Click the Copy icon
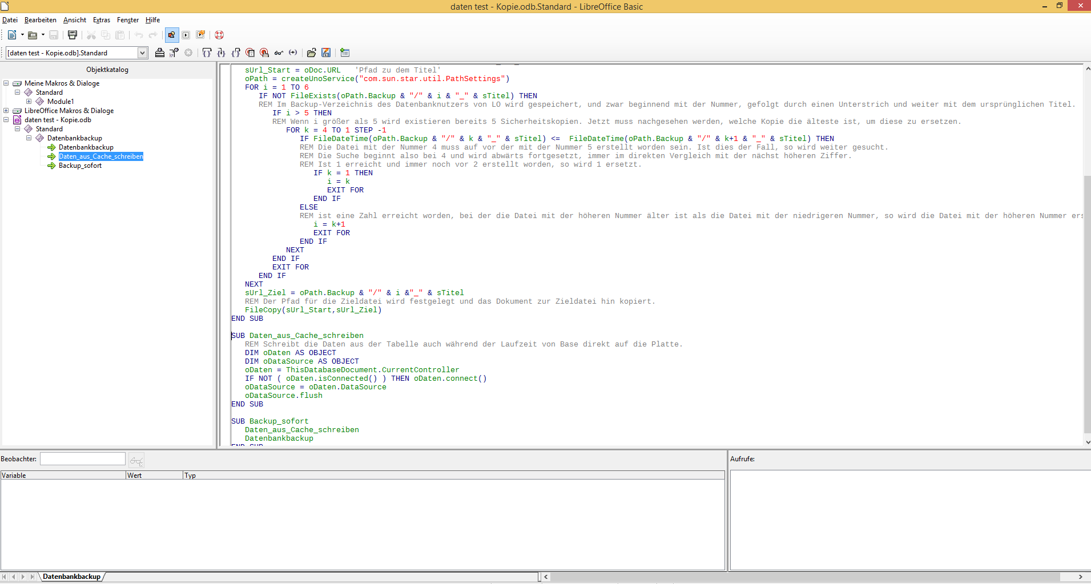1091x584 pixels. click(106, 35)
